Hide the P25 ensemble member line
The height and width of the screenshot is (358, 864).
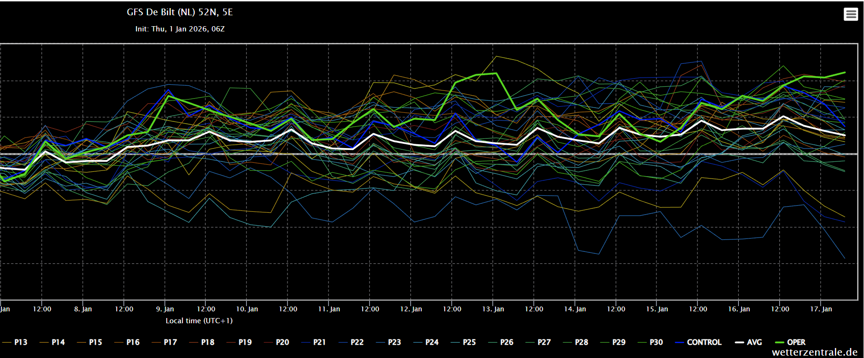click(463, 342)
